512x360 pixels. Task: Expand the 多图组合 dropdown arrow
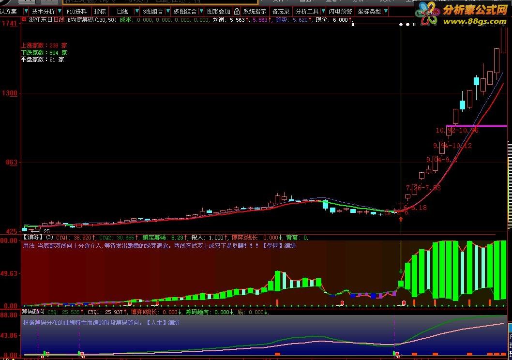point(201,12)
